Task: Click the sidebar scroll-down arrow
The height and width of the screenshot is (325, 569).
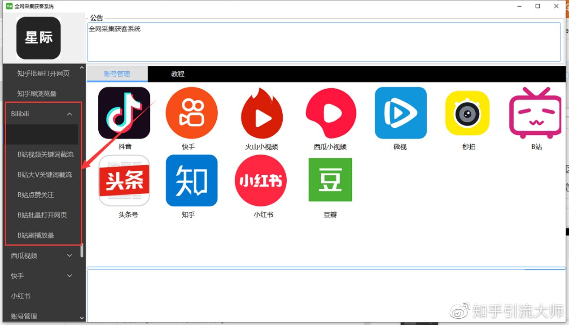Action: click(x=82, y=318)
